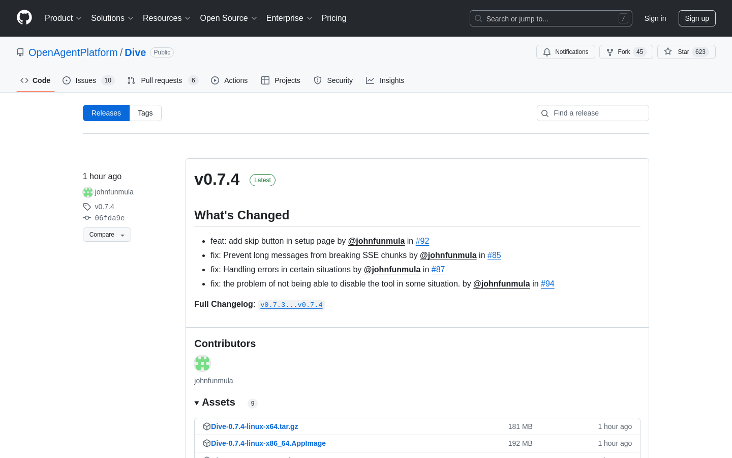Image resolution: width=732 pixels, height=458 pixels.
Task: Sign in to GitHub
Action: coord(655,18)
